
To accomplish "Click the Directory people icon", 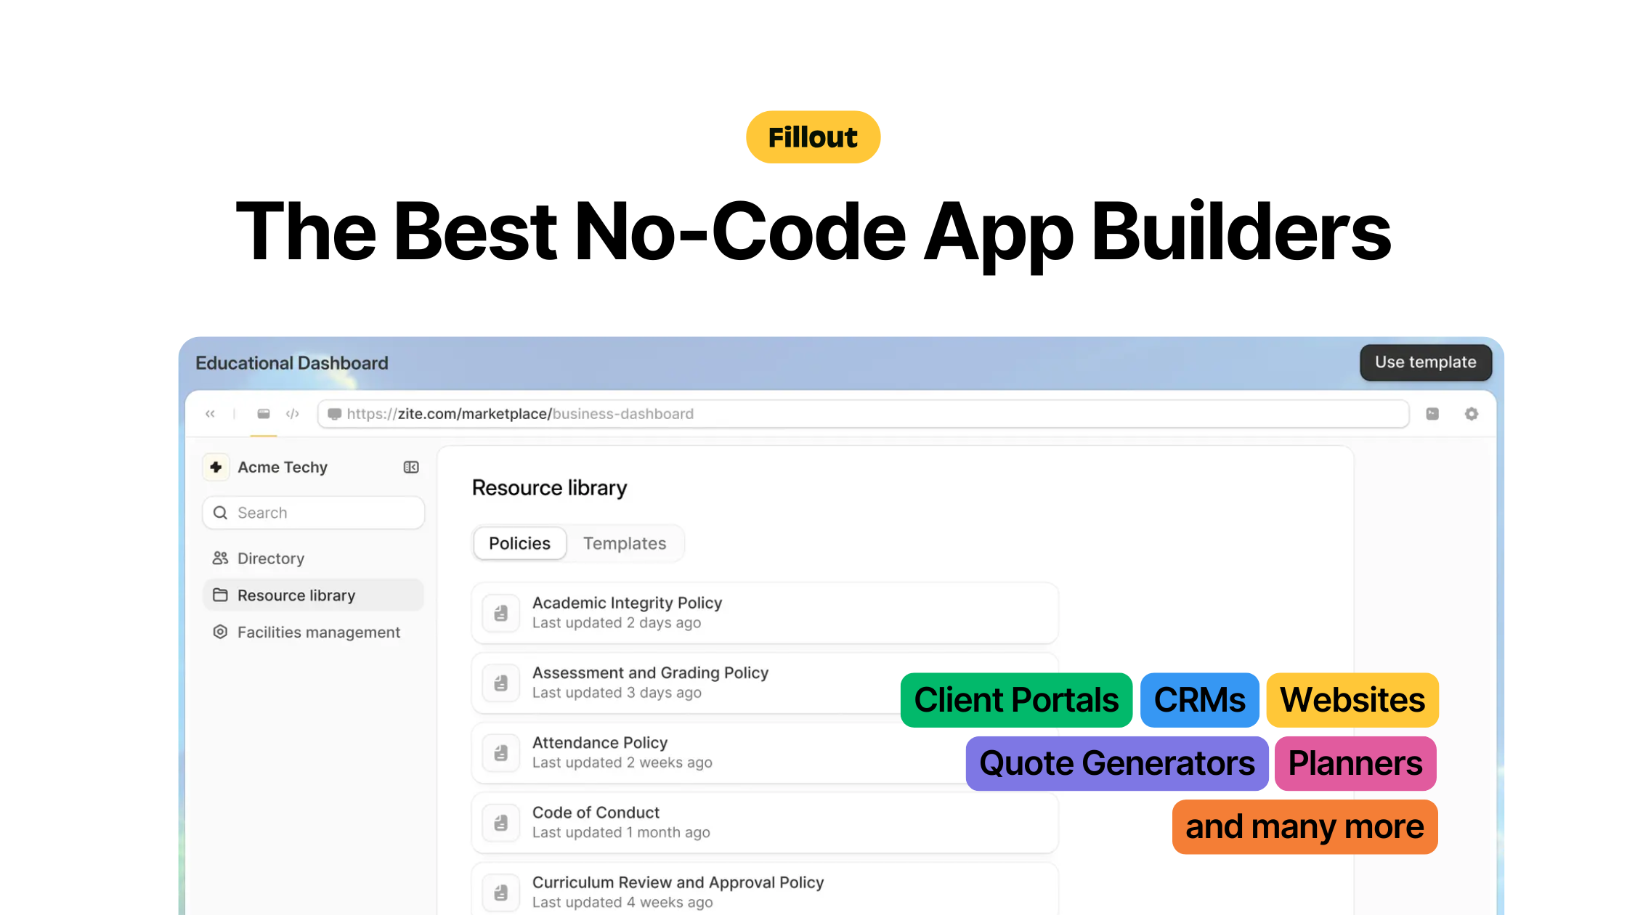I will [x=220, y=558].
